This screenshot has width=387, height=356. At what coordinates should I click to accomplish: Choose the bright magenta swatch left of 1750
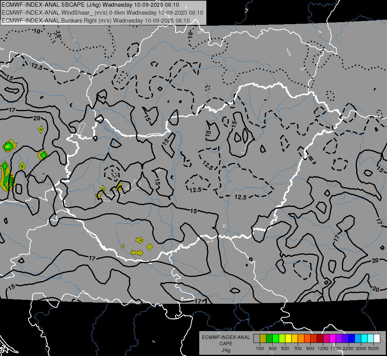[333, 339]
